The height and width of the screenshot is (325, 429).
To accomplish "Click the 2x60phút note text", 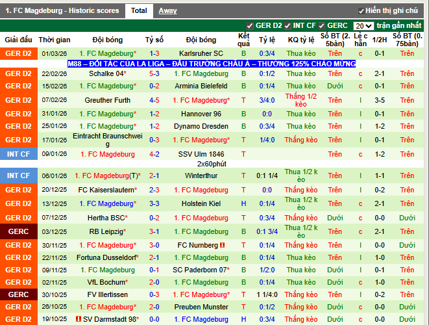I will (212, 164).
